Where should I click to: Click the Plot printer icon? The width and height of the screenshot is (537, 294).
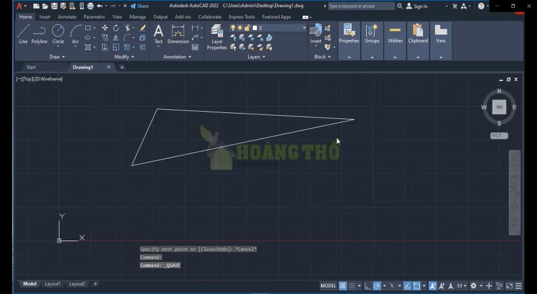(90, 6)
